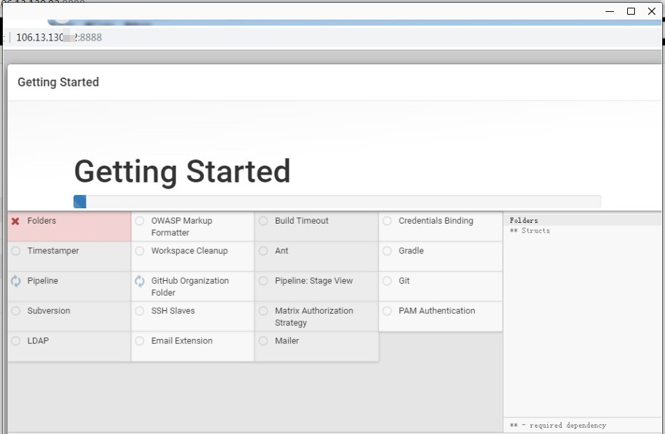
Task: Click the pending circle beside LDAP
Action: [x=15, y=341]
